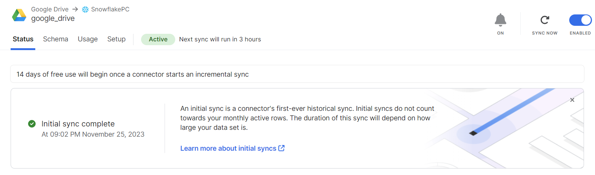
Task: Click the external link icon beside Learn more
Action: click(281, 148)
